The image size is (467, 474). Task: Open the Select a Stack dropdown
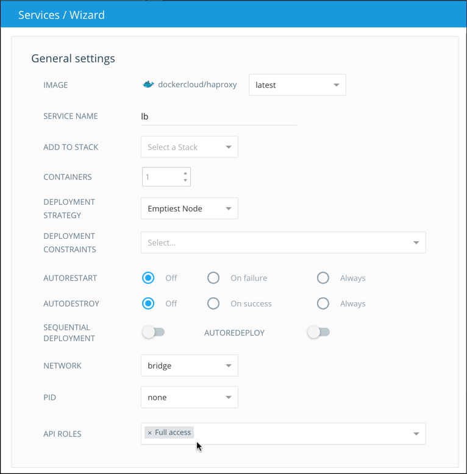pyautogui.click(x=189, y=147)
